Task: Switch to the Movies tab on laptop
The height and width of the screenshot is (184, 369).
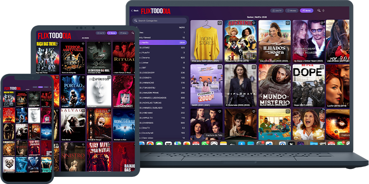Action: [x=292, y=11]
